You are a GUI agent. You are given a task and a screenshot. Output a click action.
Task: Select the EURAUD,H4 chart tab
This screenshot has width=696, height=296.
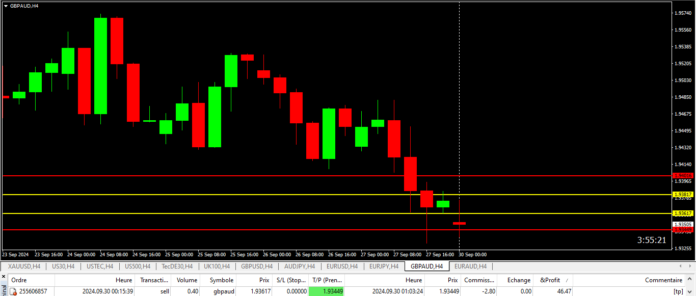[470, 266]
